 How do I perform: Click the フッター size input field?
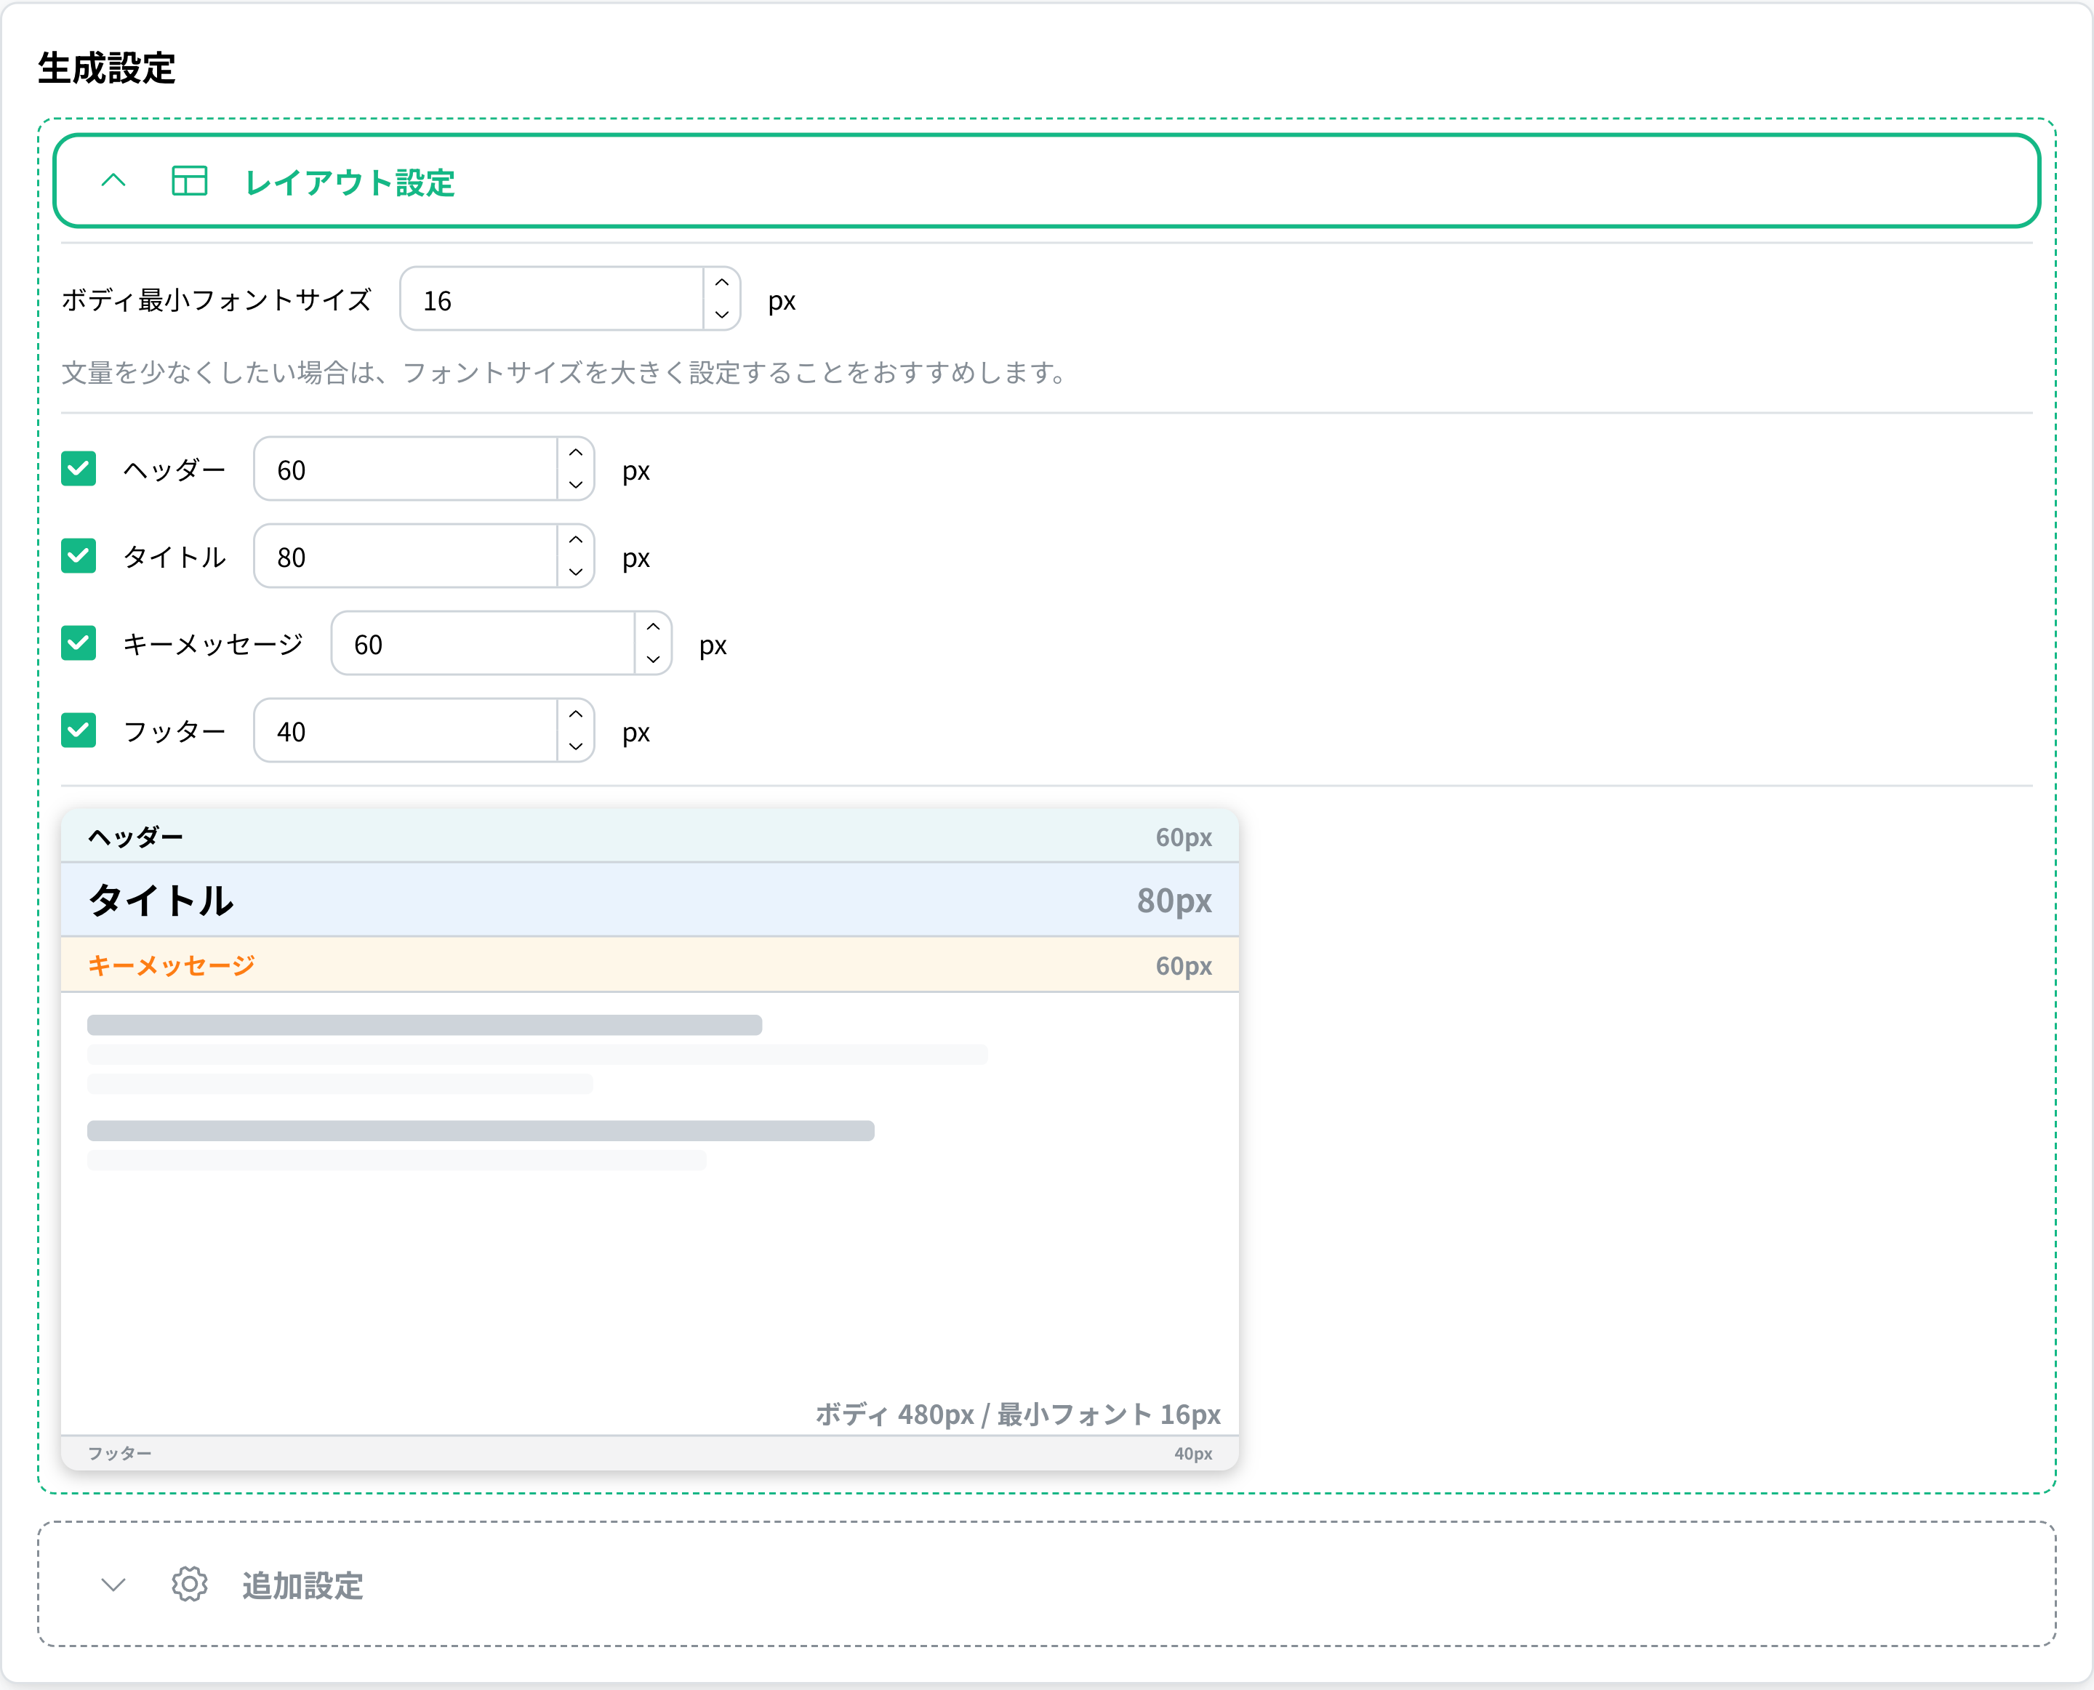pos(406,730)
